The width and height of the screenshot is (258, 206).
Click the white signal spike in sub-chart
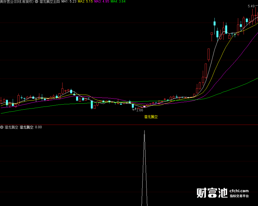click(145, 168)
